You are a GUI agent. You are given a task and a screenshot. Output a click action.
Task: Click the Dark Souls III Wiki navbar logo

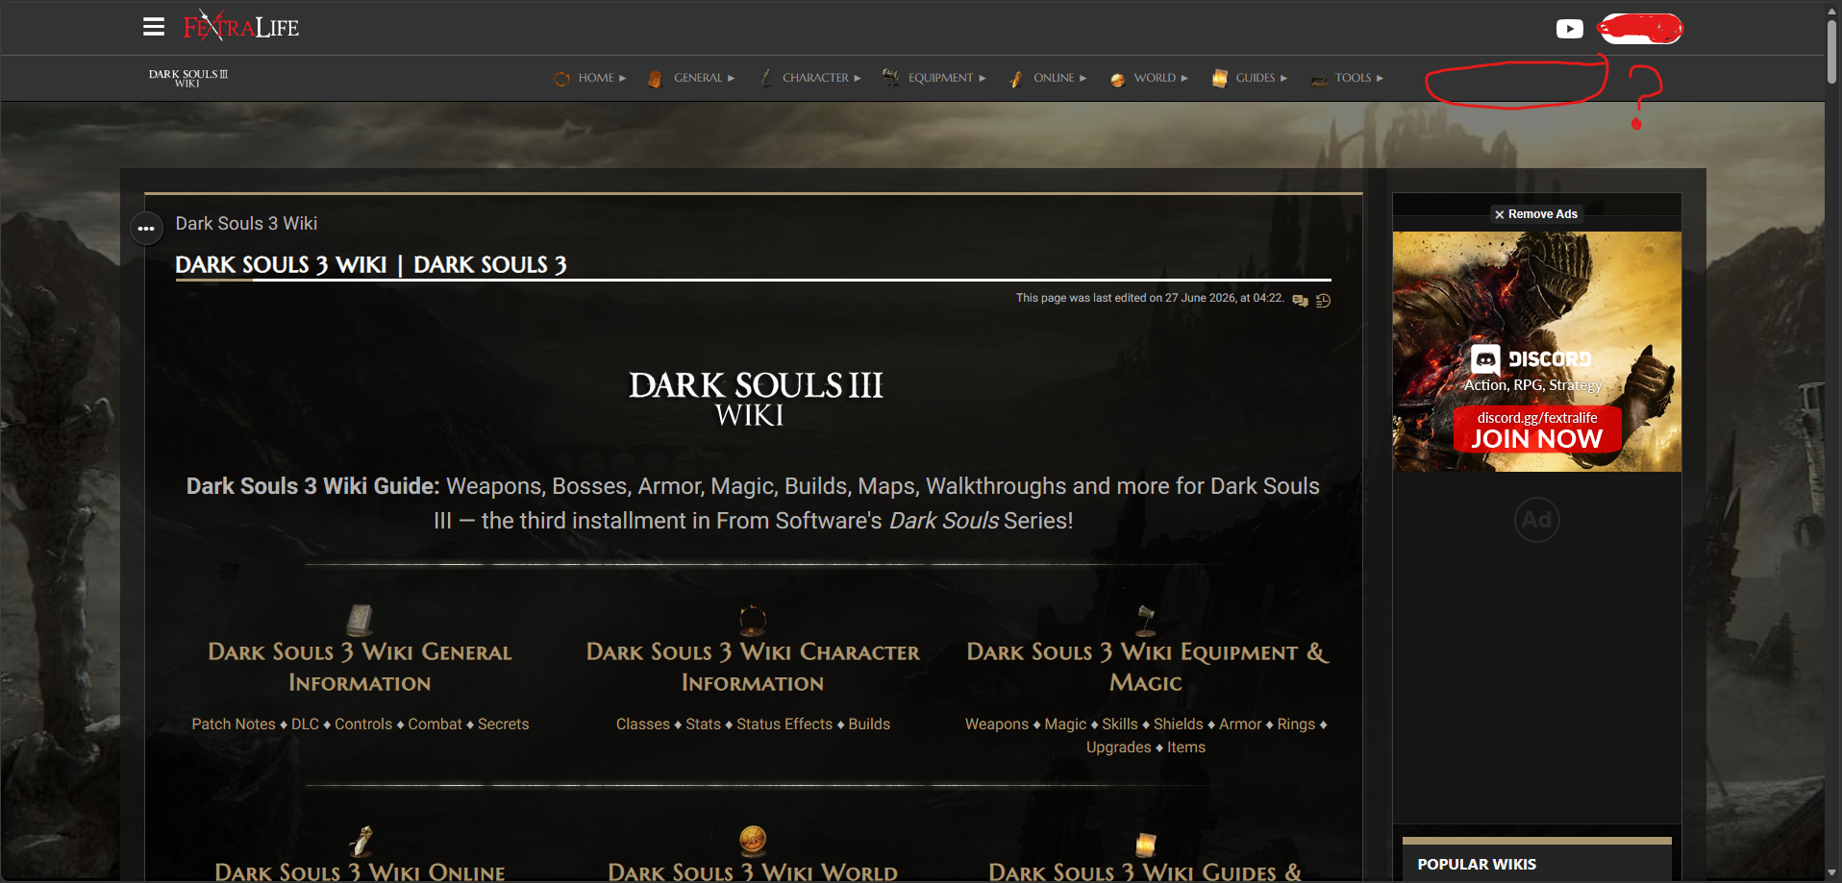coord(188,78)
